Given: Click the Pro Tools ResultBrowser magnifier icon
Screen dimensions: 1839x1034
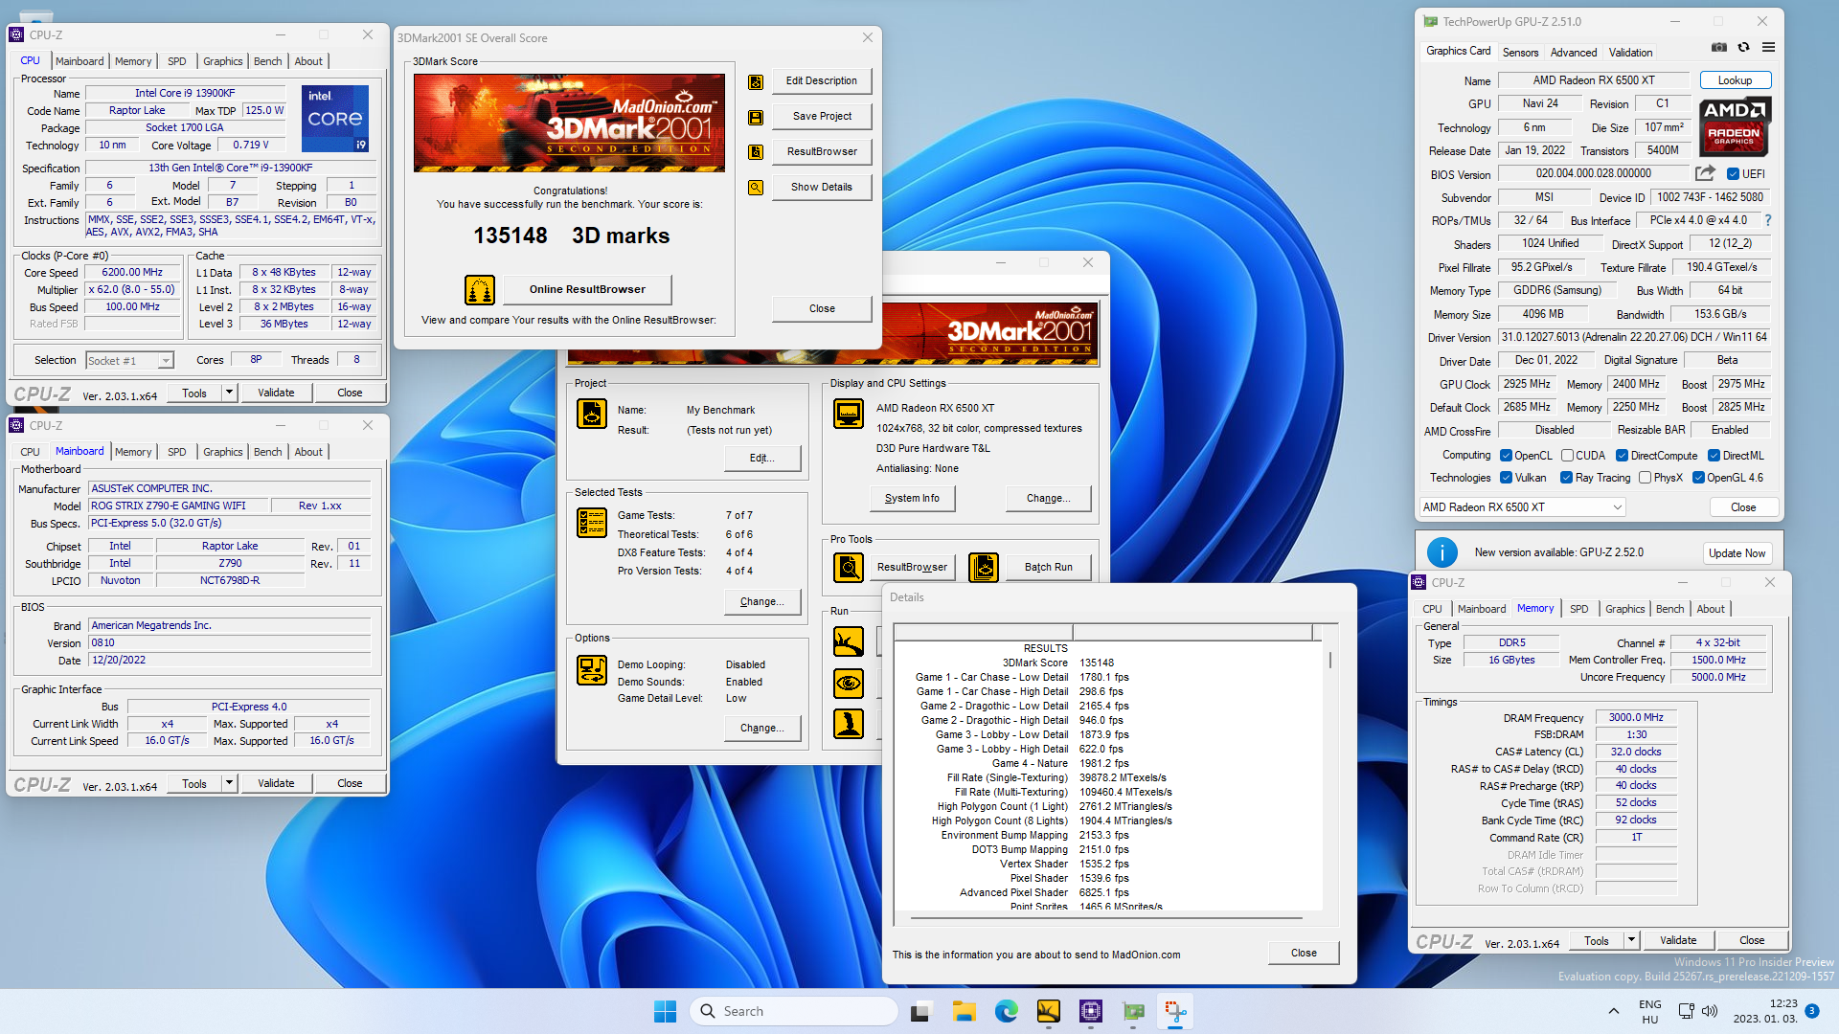Looking at the screenshot, I should (849, 567).
